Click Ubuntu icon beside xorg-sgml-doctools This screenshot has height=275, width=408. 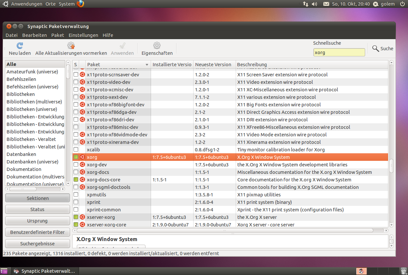82,187
